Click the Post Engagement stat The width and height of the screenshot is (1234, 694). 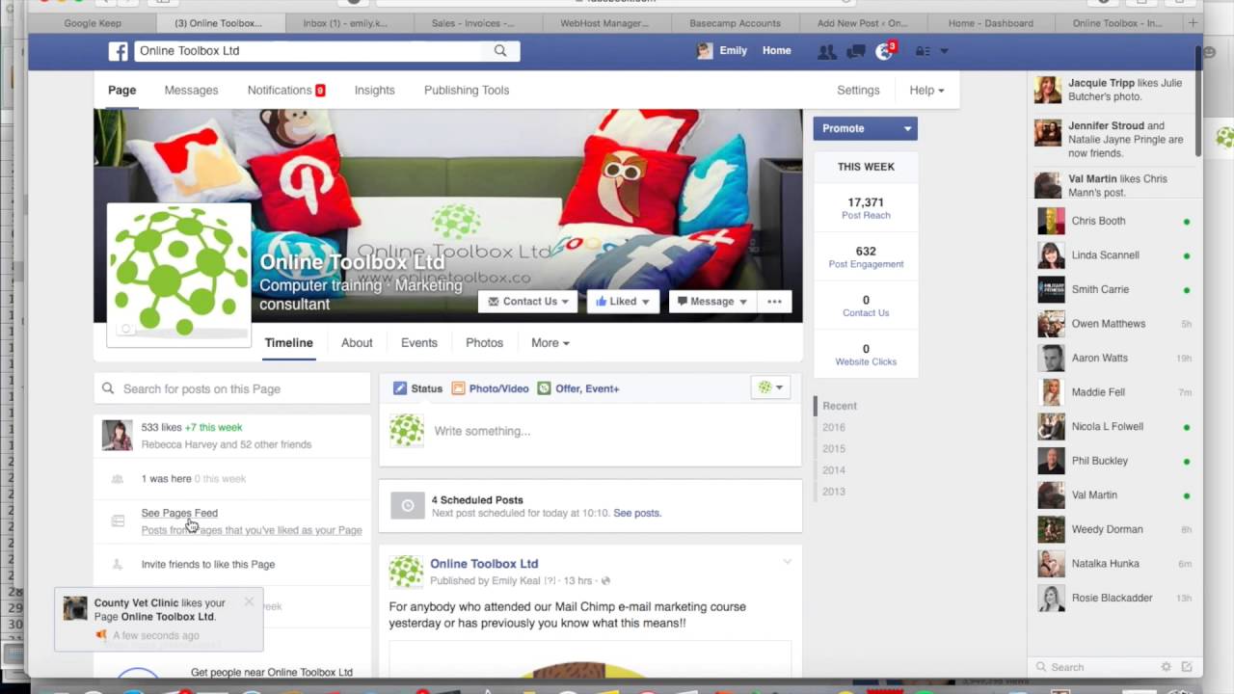pyautogui.click(x=866, y=257)
